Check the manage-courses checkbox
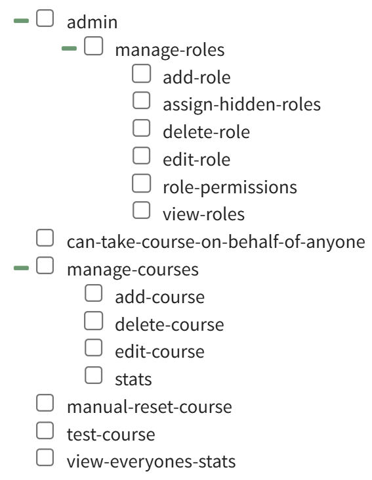 [x=45, y=266]
